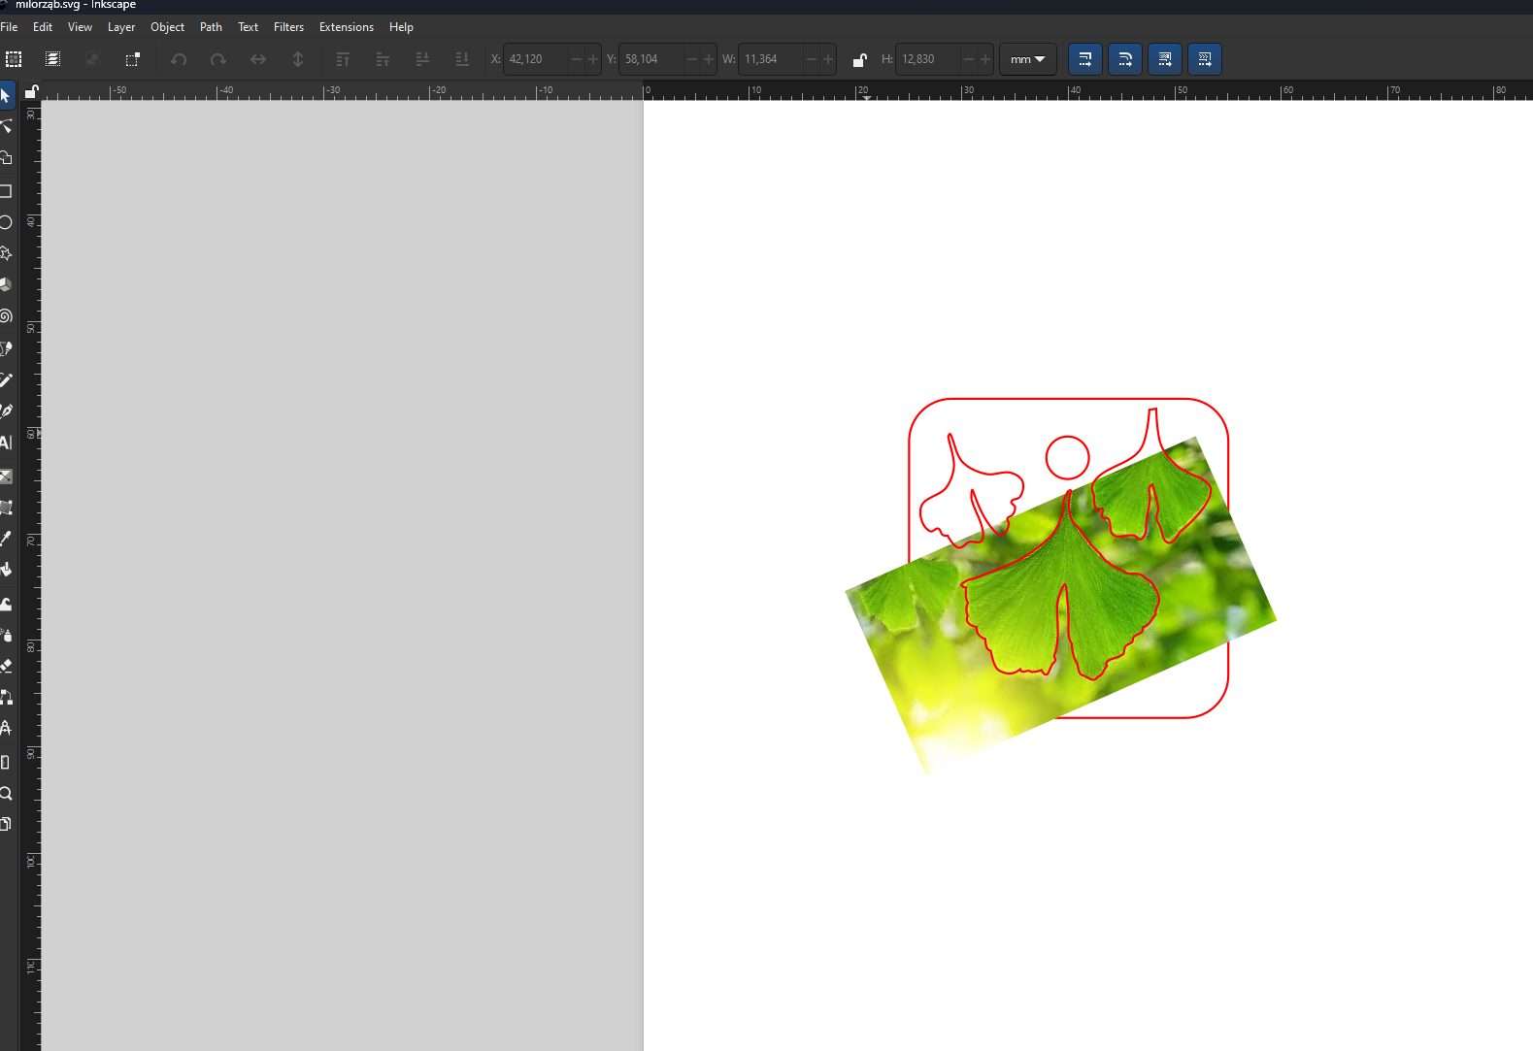Select the Pencil freehand tool

tap(6, 379)
